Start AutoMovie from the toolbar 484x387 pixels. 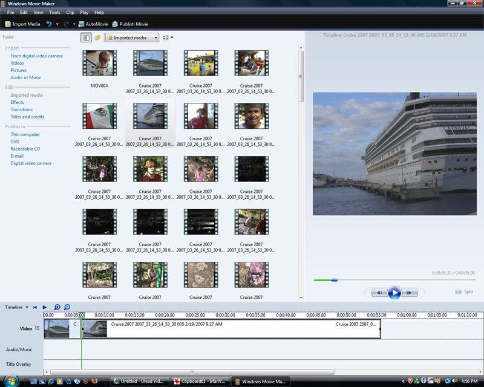93,24
